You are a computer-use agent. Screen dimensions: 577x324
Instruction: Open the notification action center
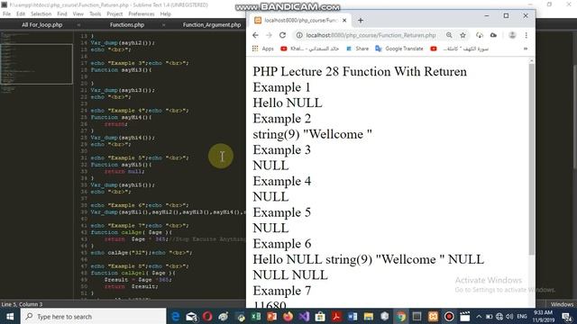[x=567, y=316]
